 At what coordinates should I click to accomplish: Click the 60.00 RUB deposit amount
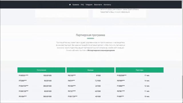[48, 91]
